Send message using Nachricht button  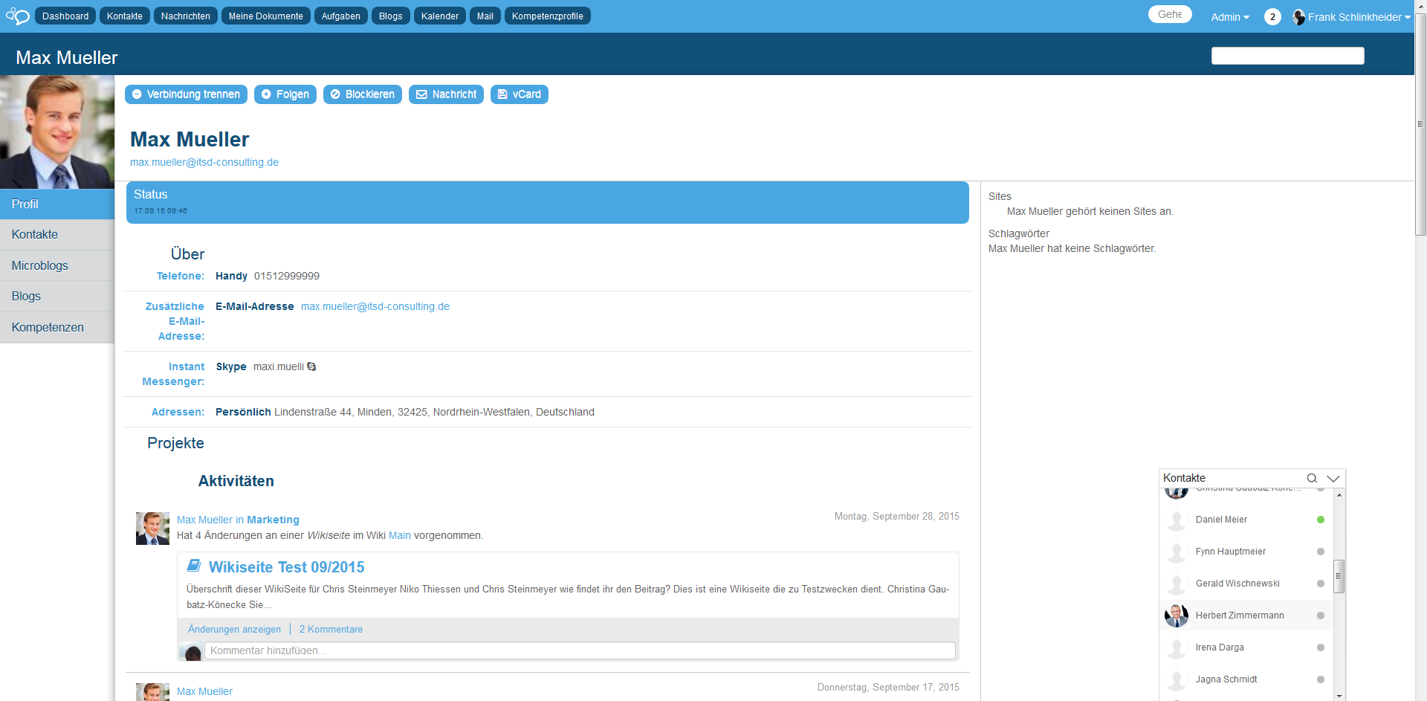click(446, 94)
